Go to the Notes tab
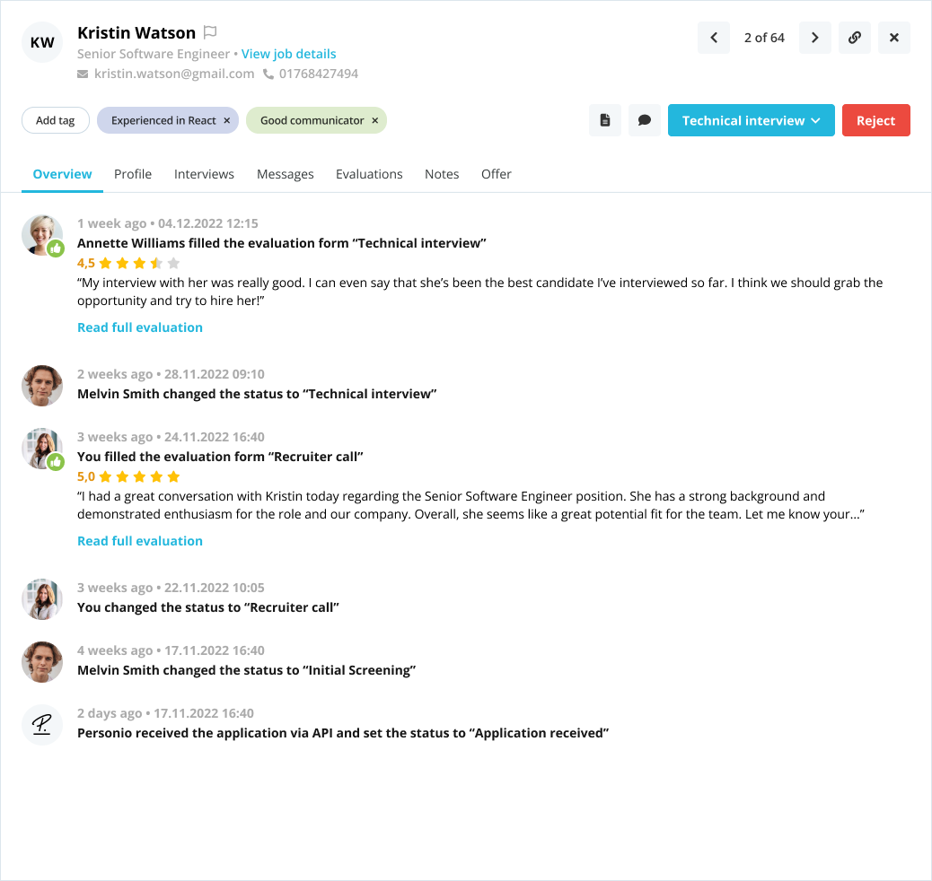 (x=442, y=174)
